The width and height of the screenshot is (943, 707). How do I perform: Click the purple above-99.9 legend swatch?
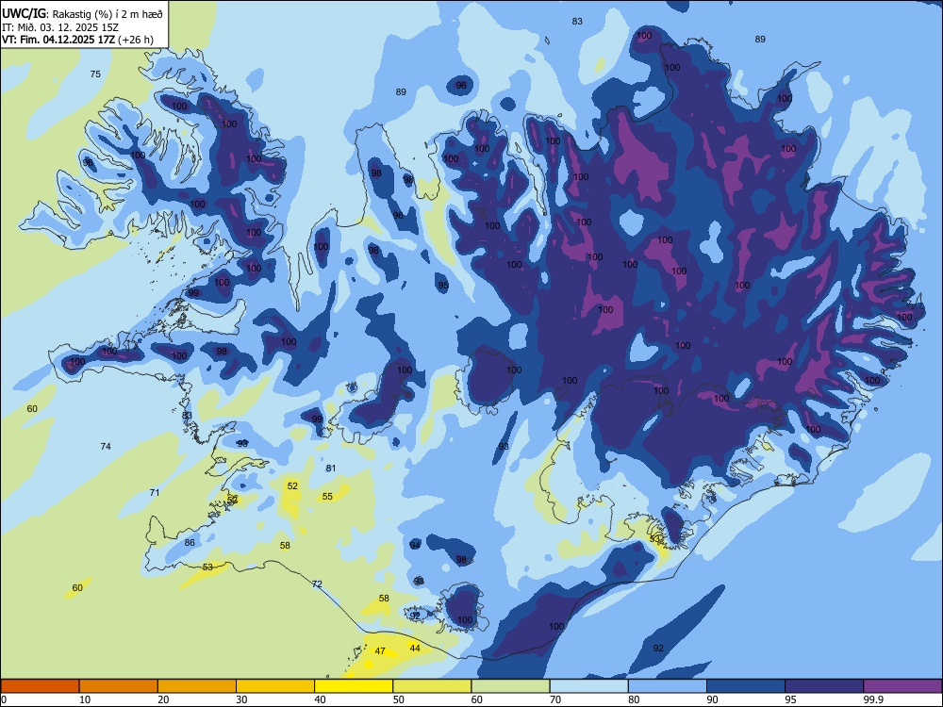pyautogui.click(x=902, y=686)
